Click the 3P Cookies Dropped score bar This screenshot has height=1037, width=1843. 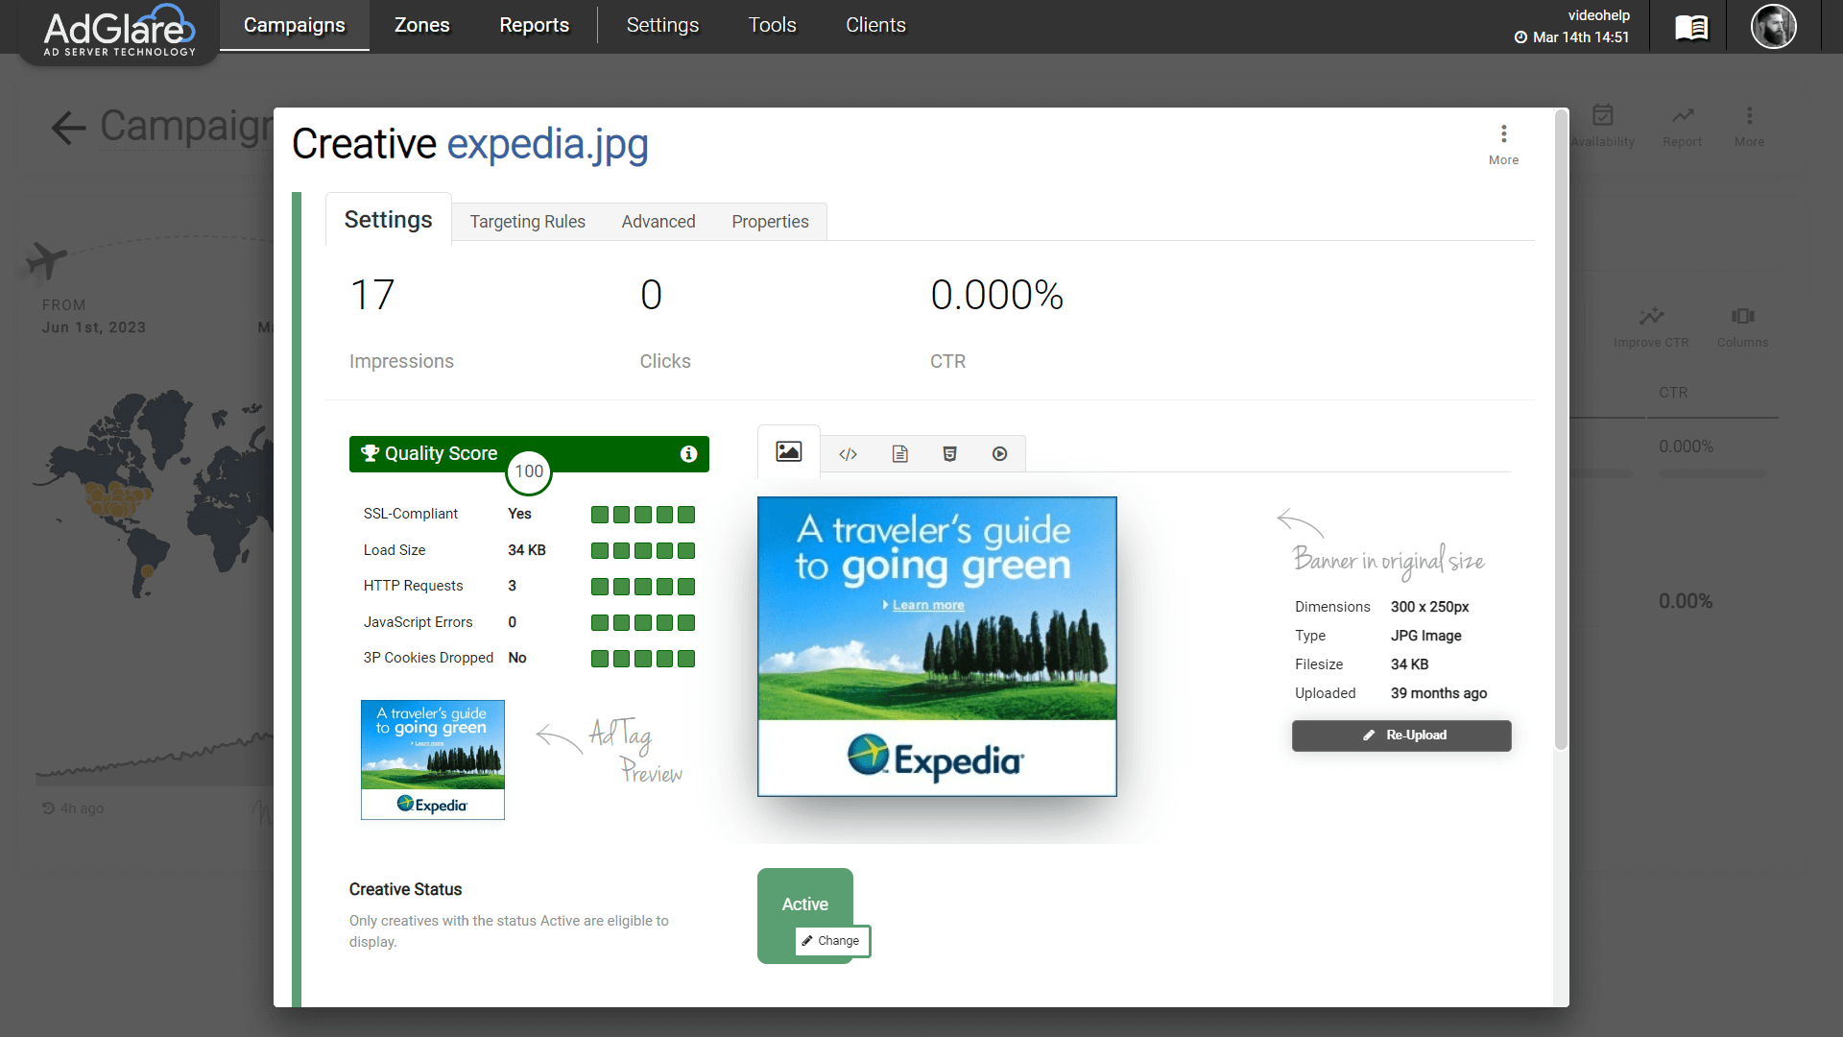(642, 659)
